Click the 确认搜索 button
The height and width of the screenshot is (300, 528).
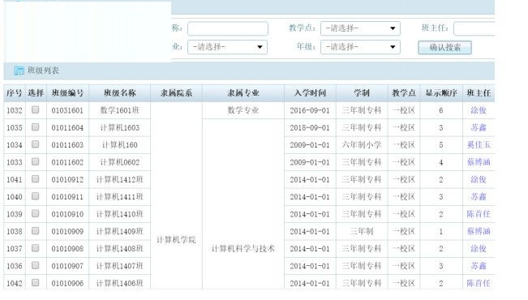point(444,48)
